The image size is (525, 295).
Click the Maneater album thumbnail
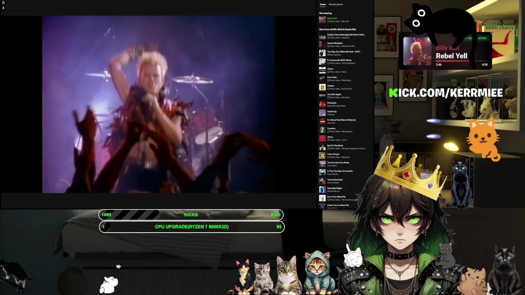point(322,104)
